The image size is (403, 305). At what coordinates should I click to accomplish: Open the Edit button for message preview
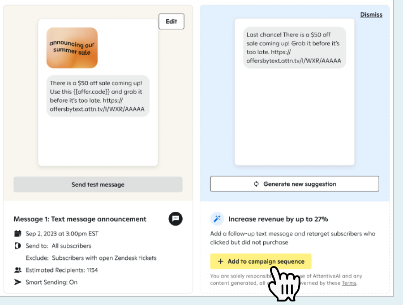pyautogui.click(x=171, y=22)
